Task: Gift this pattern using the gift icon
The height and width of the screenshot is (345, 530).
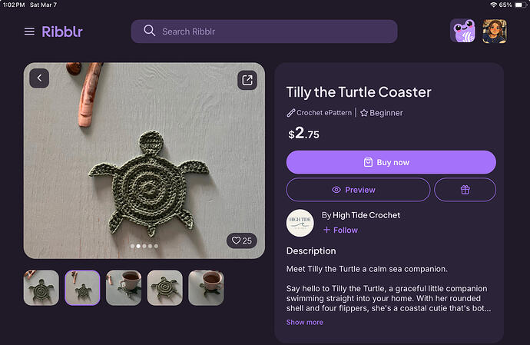Action: tap(465, 190)
